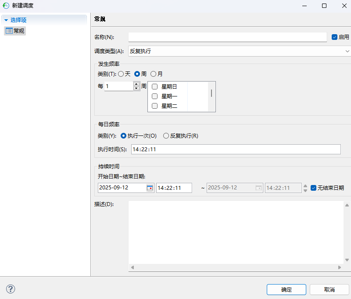Increment the end time with the stepper arrow
The width and height of the screenshot is (351, 299).
point(305,186)
